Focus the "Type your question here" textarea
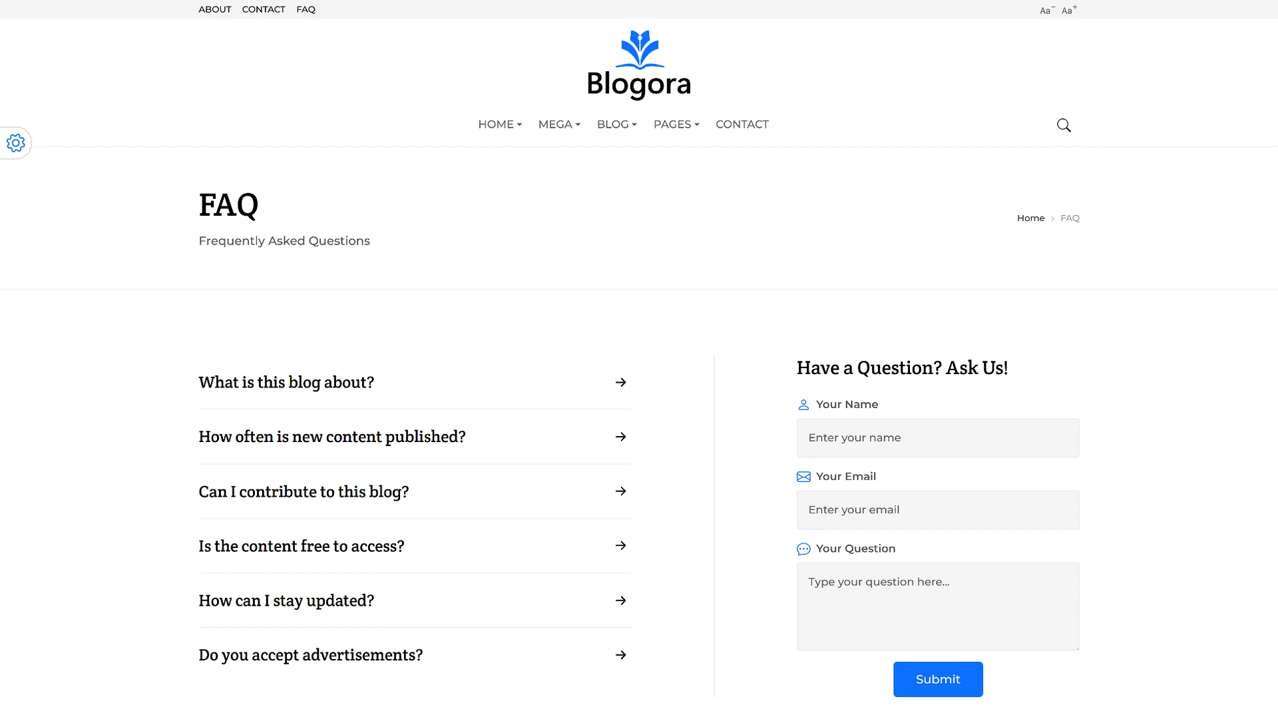This screenshot has height=719, width=1278. click(938, 606)
